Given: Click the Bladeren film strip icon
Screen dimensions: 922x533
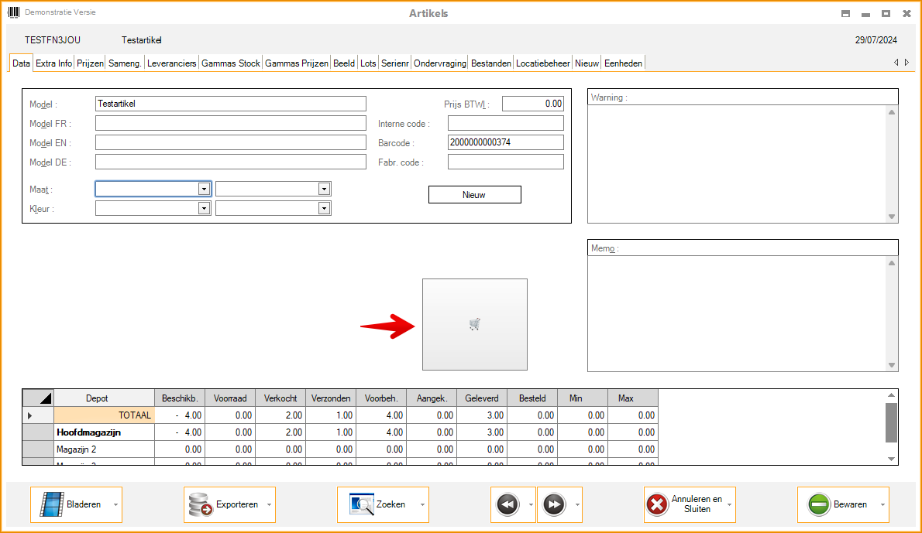Looking at the screenshot, I should [52, 504].
